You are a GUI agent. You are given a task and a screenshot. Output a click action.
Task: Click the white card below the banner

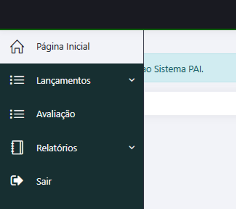(189, 103)
